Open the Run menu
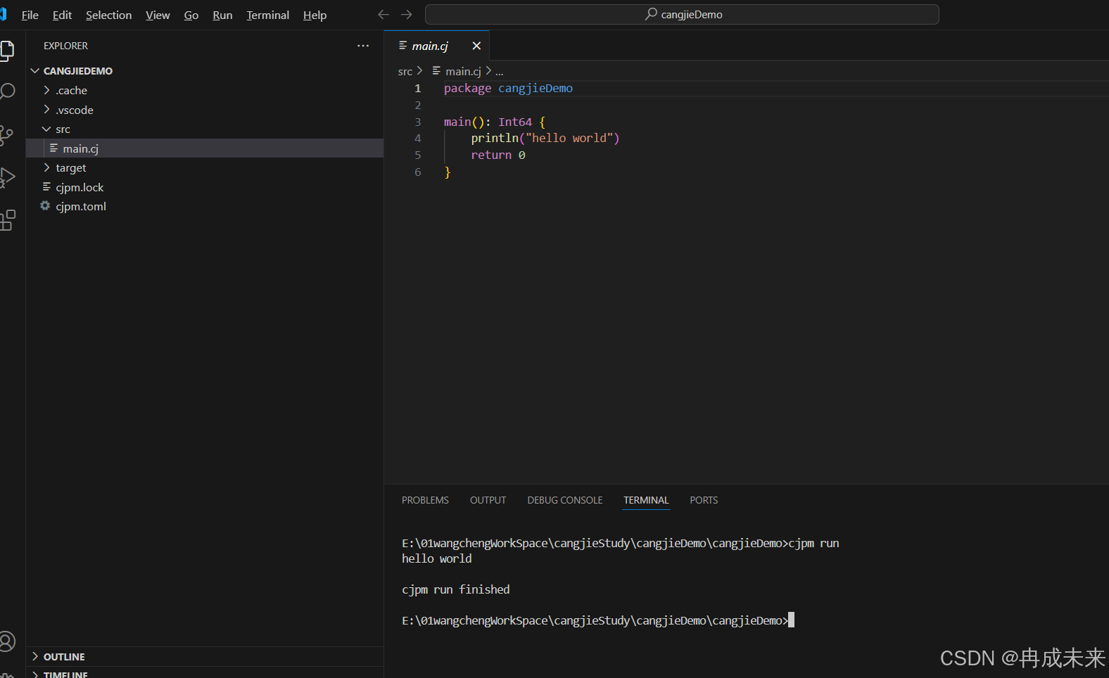1109x678 pixels. [222, 15]
